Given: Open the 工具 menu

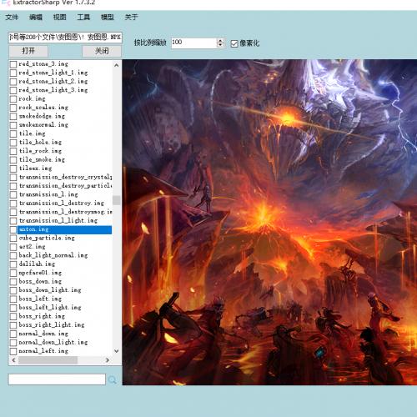Looking at the screenshot, I should coord(83,18).
